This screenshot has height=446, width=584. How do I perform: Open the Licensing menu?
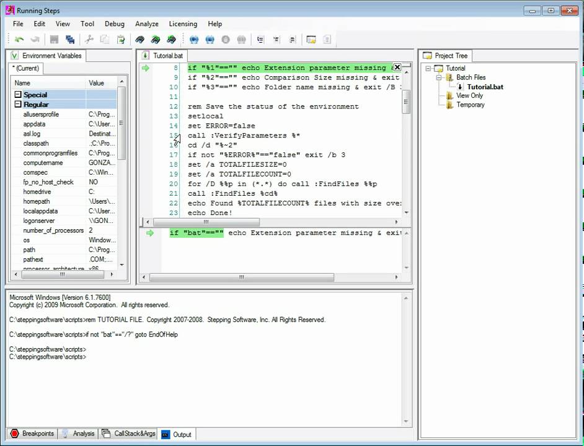(183, 24)
